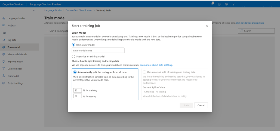Viewport: 280px width, 131px height.
Task: Go to Language Studio breadcrumb
Action: pyautogui.click(x=53, y=11)
